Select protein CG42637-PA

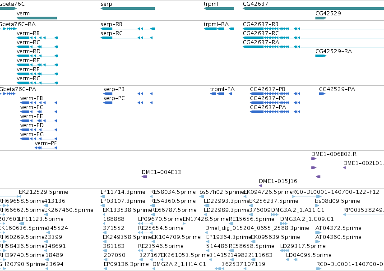275,112
